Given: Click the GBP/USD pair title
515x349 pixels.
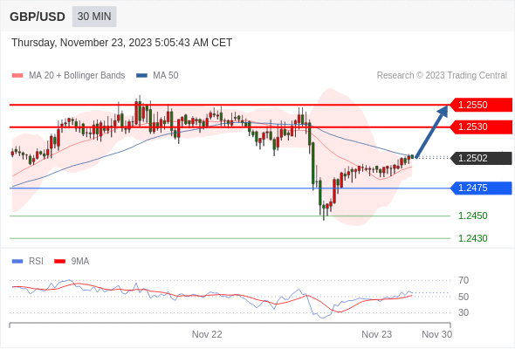Looking at the screenshot, I should point(38,17).
